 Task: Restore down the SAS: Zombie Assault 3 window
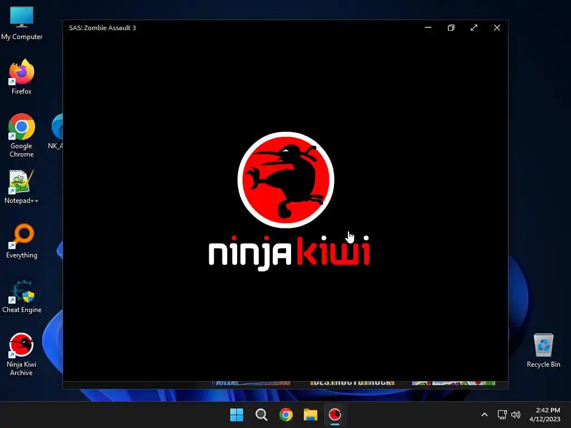point(451,28)
